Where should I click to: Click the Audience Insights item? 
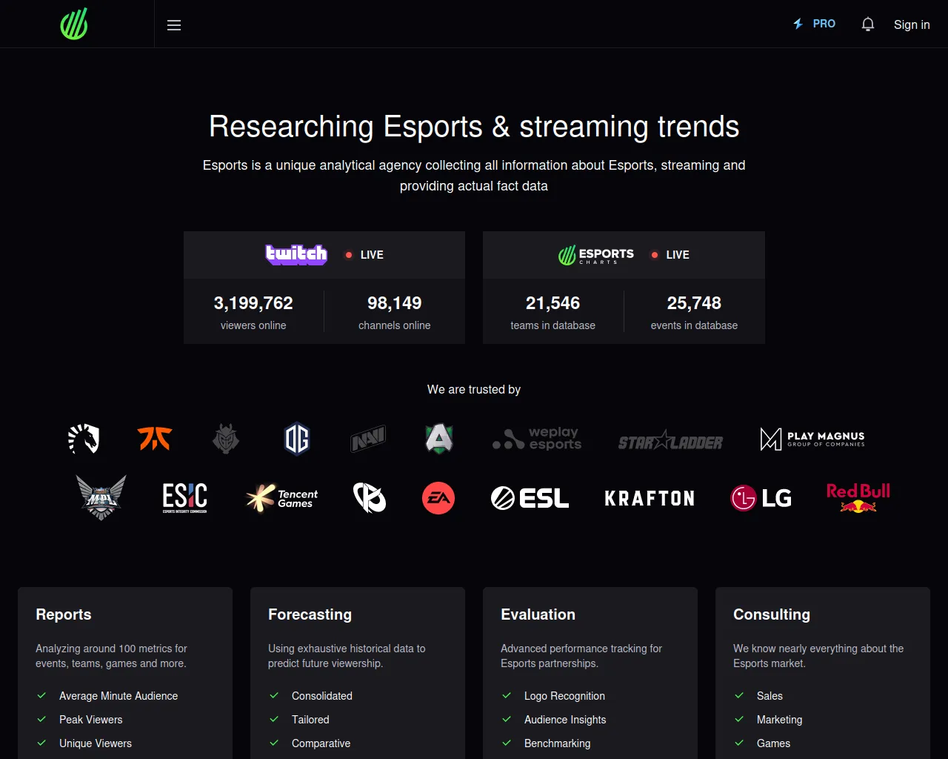pyautogui.click(x=565, y=720)
